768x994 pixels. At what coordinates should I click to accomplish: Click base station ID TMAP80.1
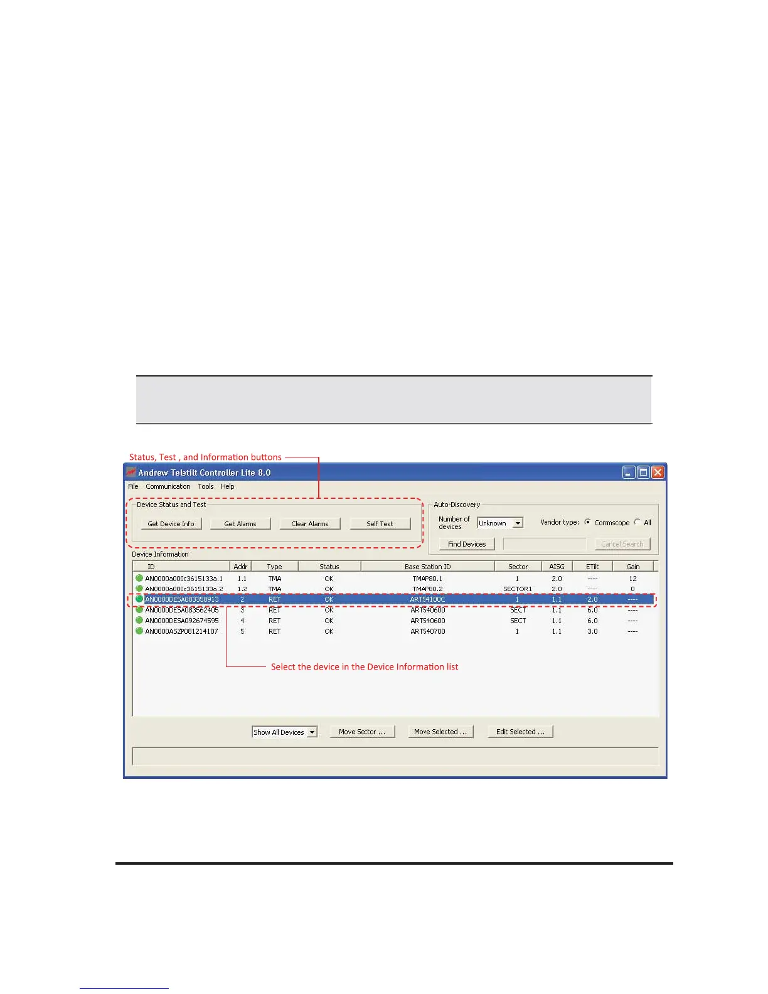click(x=427, y=579)
